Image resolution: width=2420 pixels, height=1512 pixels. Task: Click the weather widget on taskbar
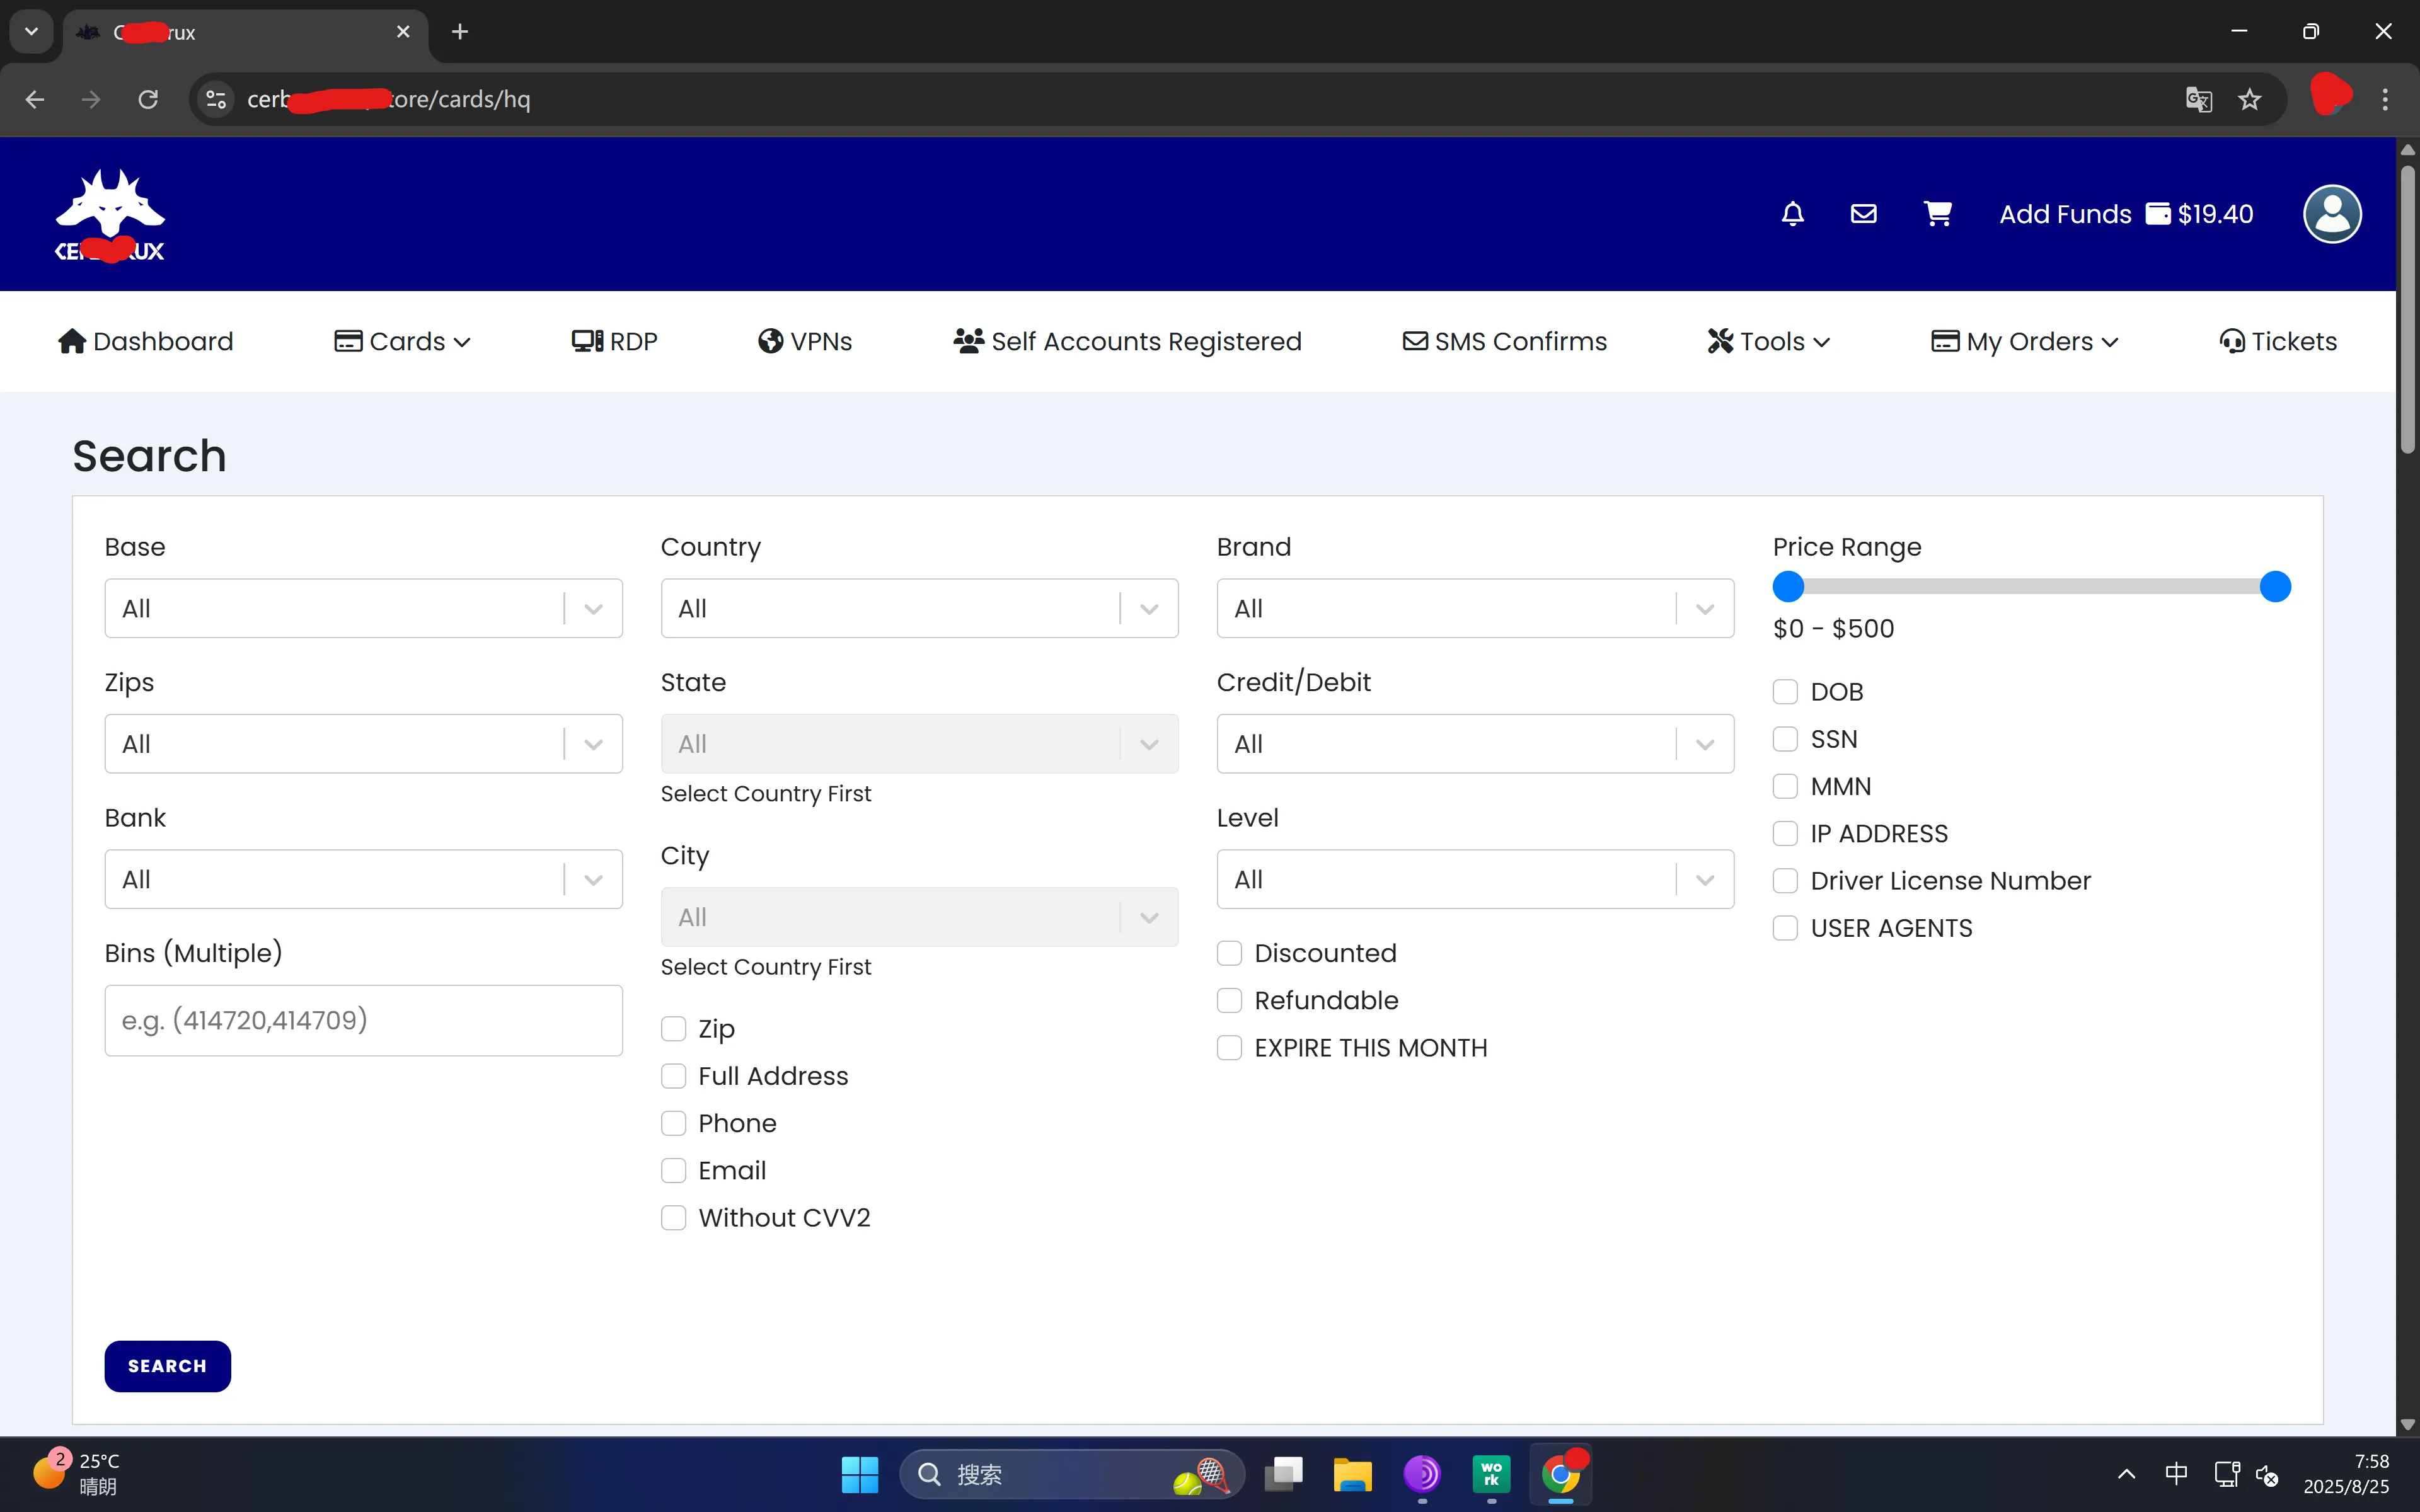click(77, 1474)
